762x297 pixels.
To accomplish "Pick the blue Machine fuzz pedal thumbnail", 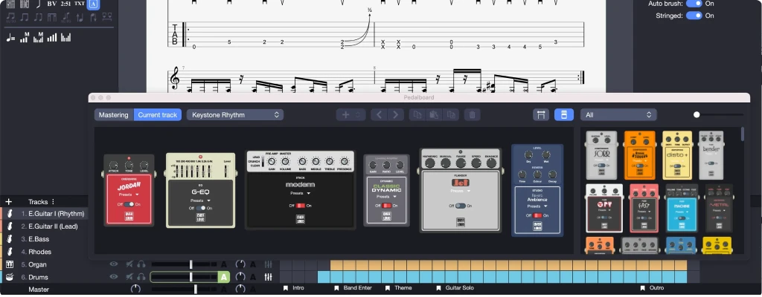I will pyautogui.click(x=682, y=208).
